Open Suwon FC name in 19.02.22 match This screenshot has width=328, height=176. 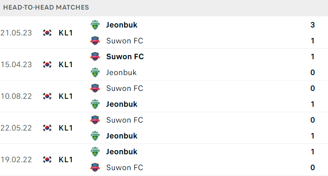pos(125,168)
